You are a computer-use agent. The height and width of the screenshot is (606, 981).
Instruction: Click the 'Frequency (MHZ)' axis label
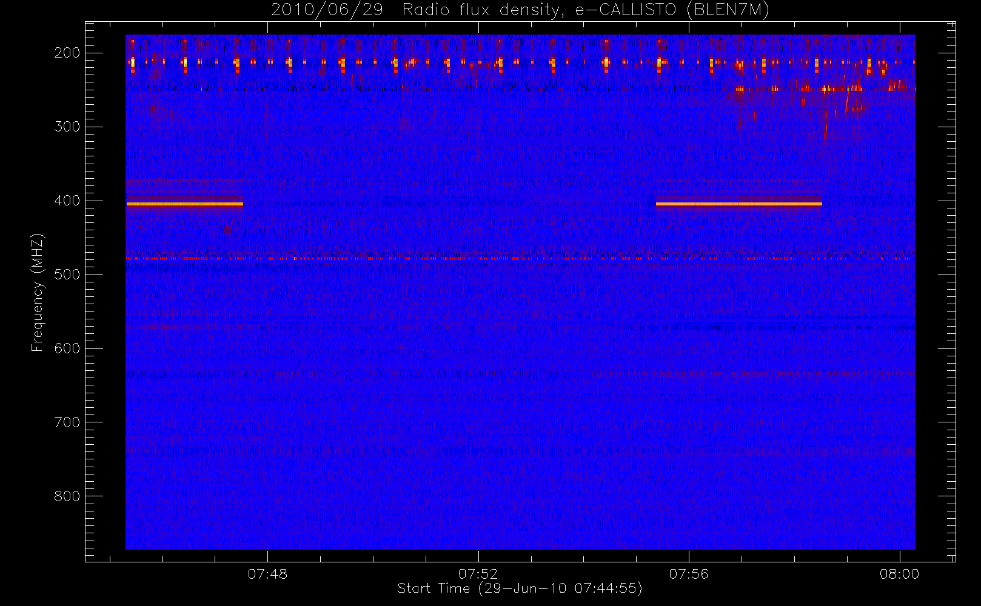click(38, 292)
